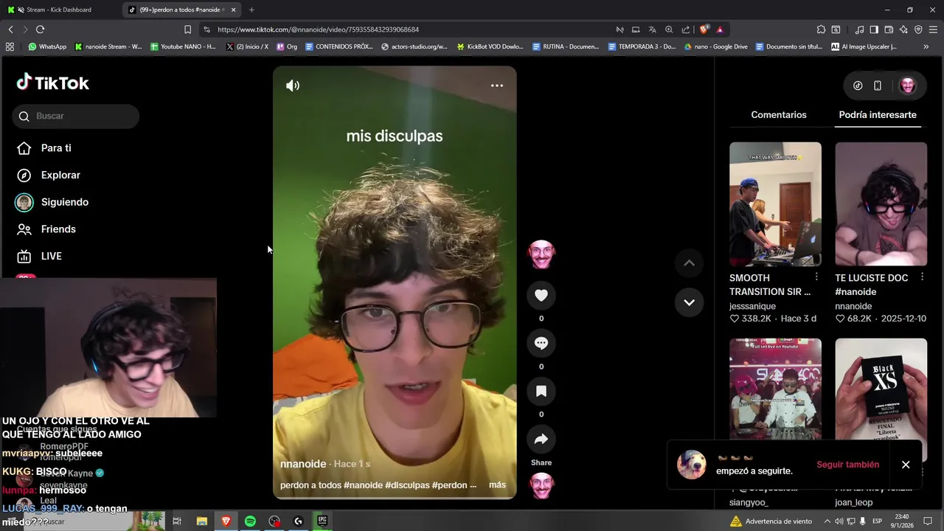Click the #disculpas hashtag in caption

click(x=407, y=485)
